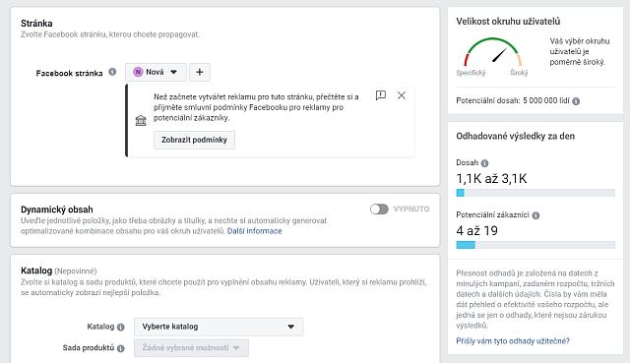Open the Další informace link

click(x=254, y=231)
